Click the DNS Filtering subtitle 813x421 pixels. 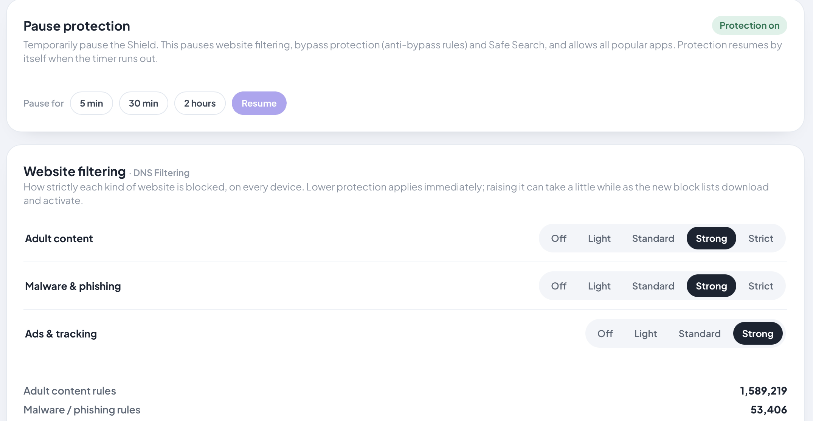161,173
